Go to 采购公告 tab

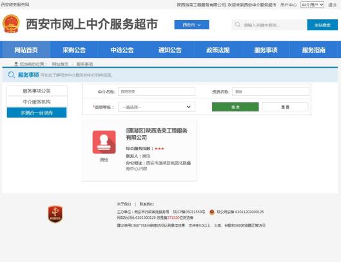tap(74, 50)
